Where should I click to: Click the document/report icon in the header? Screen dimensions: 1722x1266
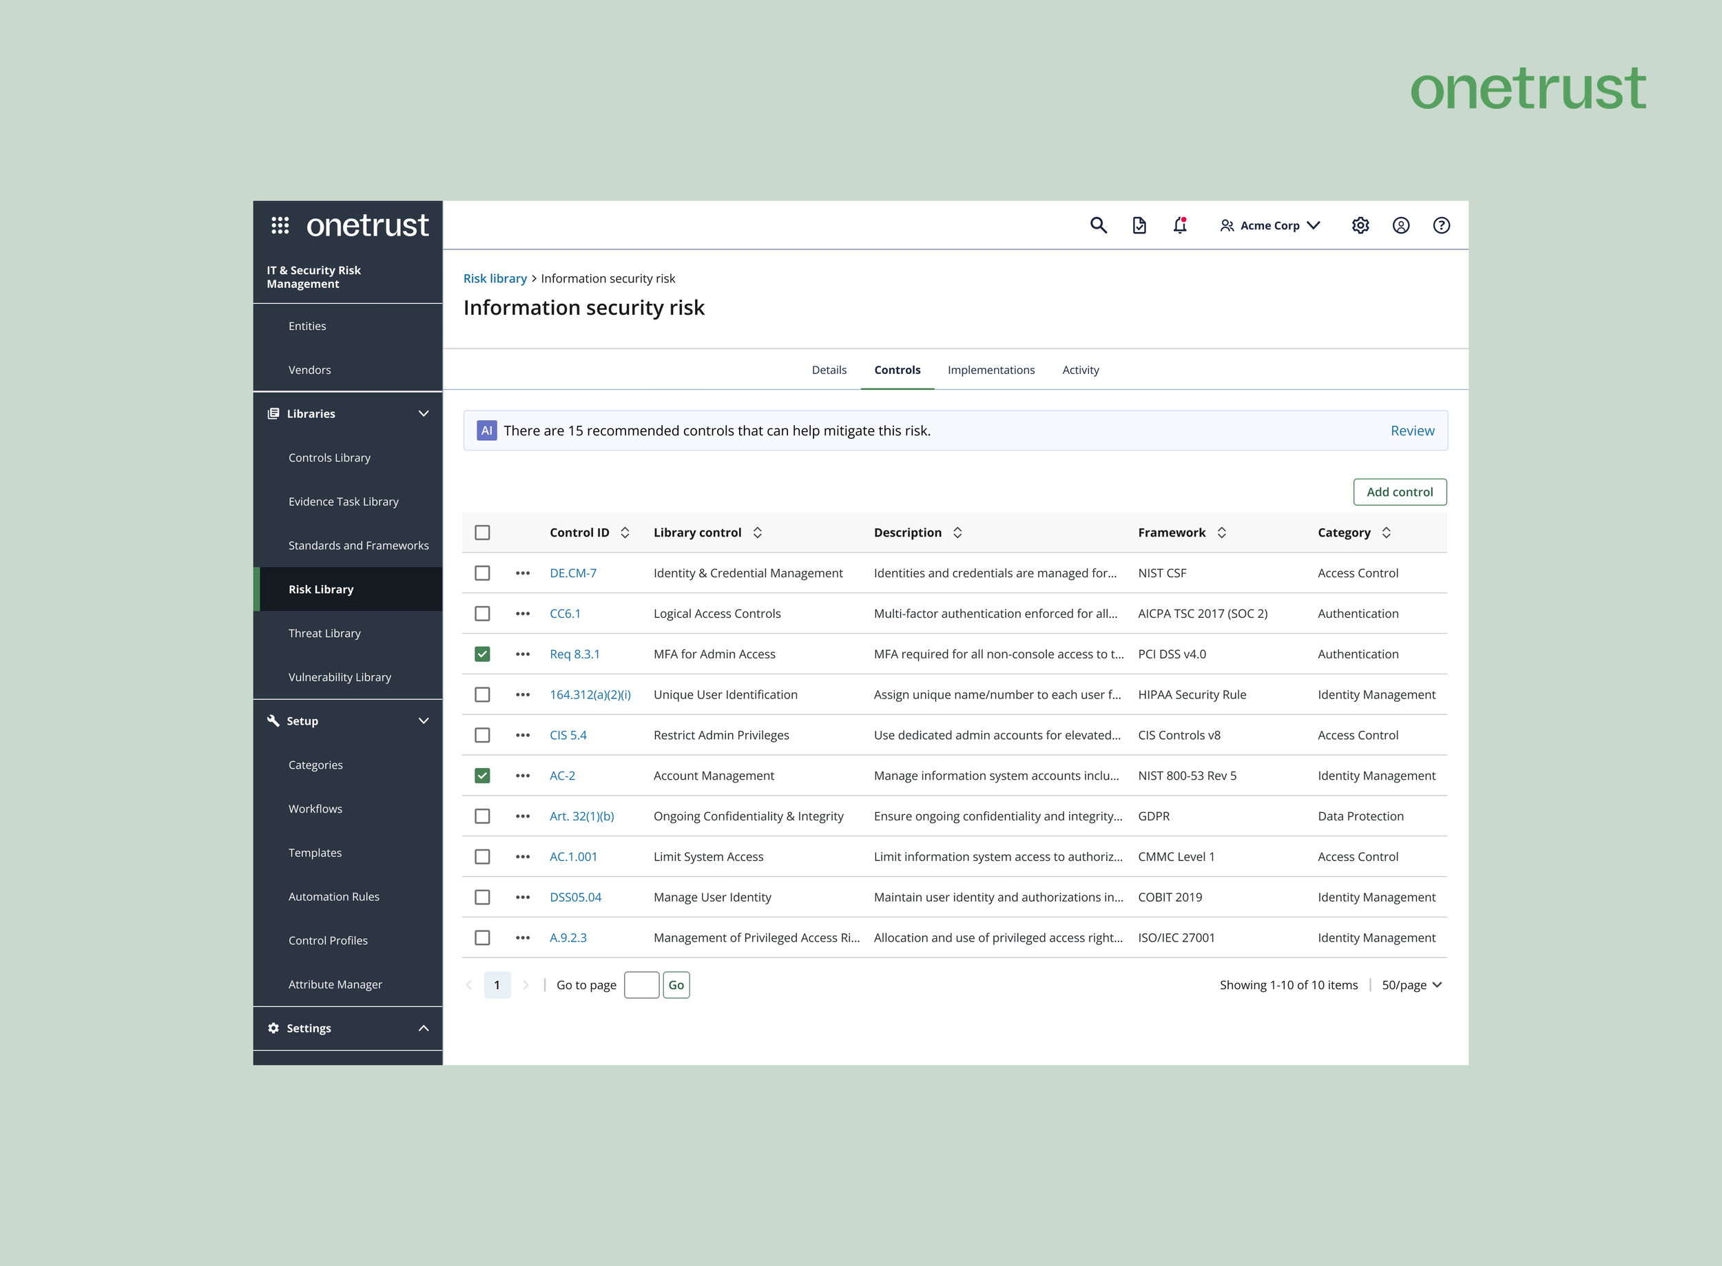pos(1139,225)
